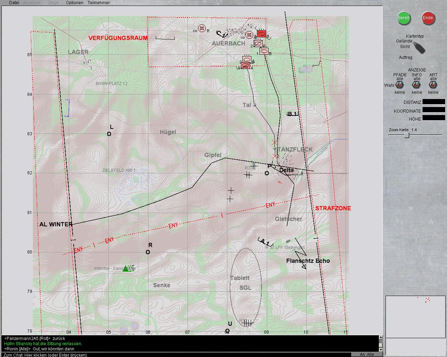Screen dimensions: 447x357
Task: Select the 5 A tank platoon icon
Action: pyautogui.click(x=246, y=66)
